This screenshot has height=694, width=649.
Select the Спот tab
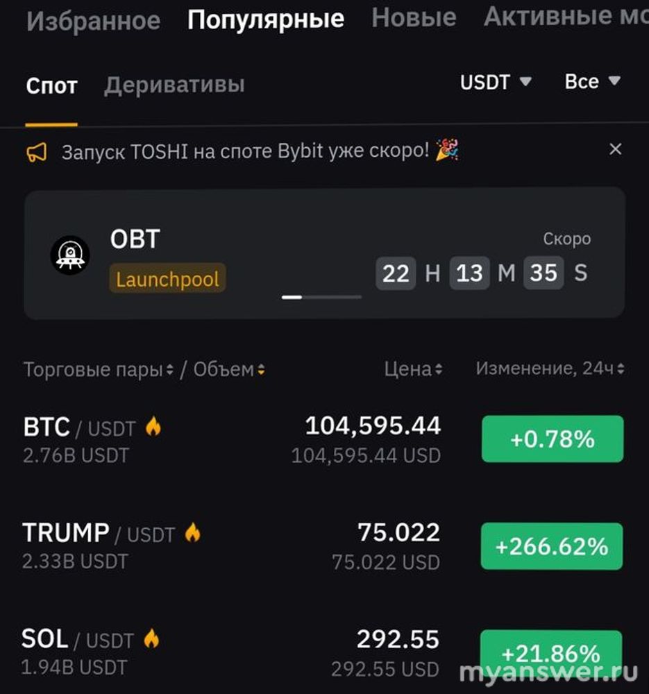coord(51,86)
